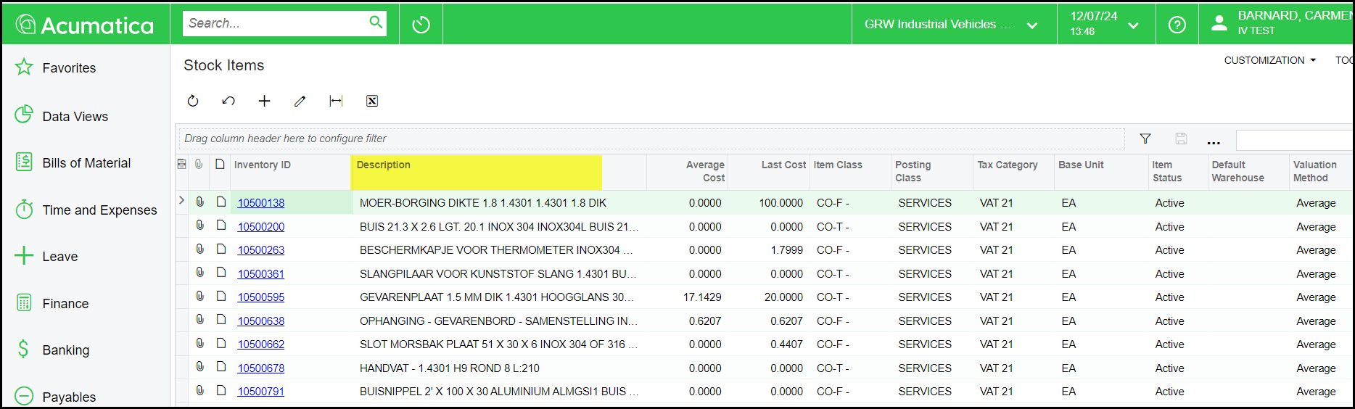Open inventory item link 10500595
This screenshot has width=1355, height=409.
pyautogui.click(x=261, y=297)
